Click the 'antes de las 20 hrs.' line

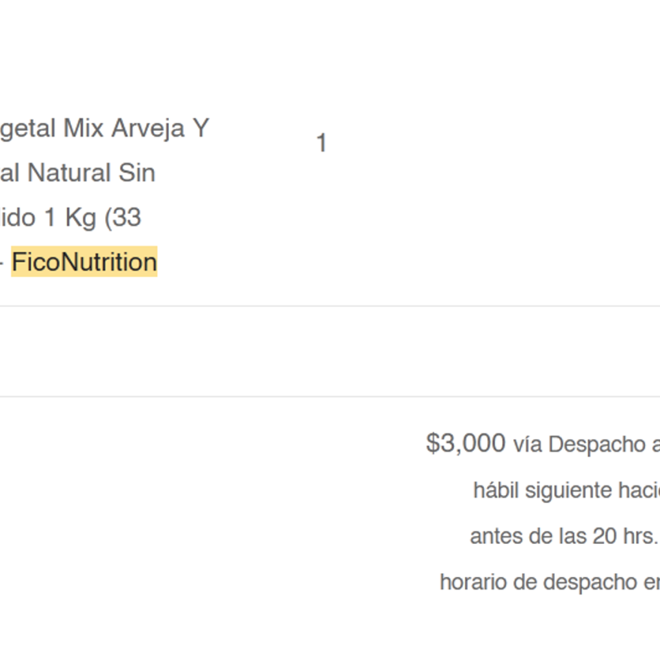[563, 536]
